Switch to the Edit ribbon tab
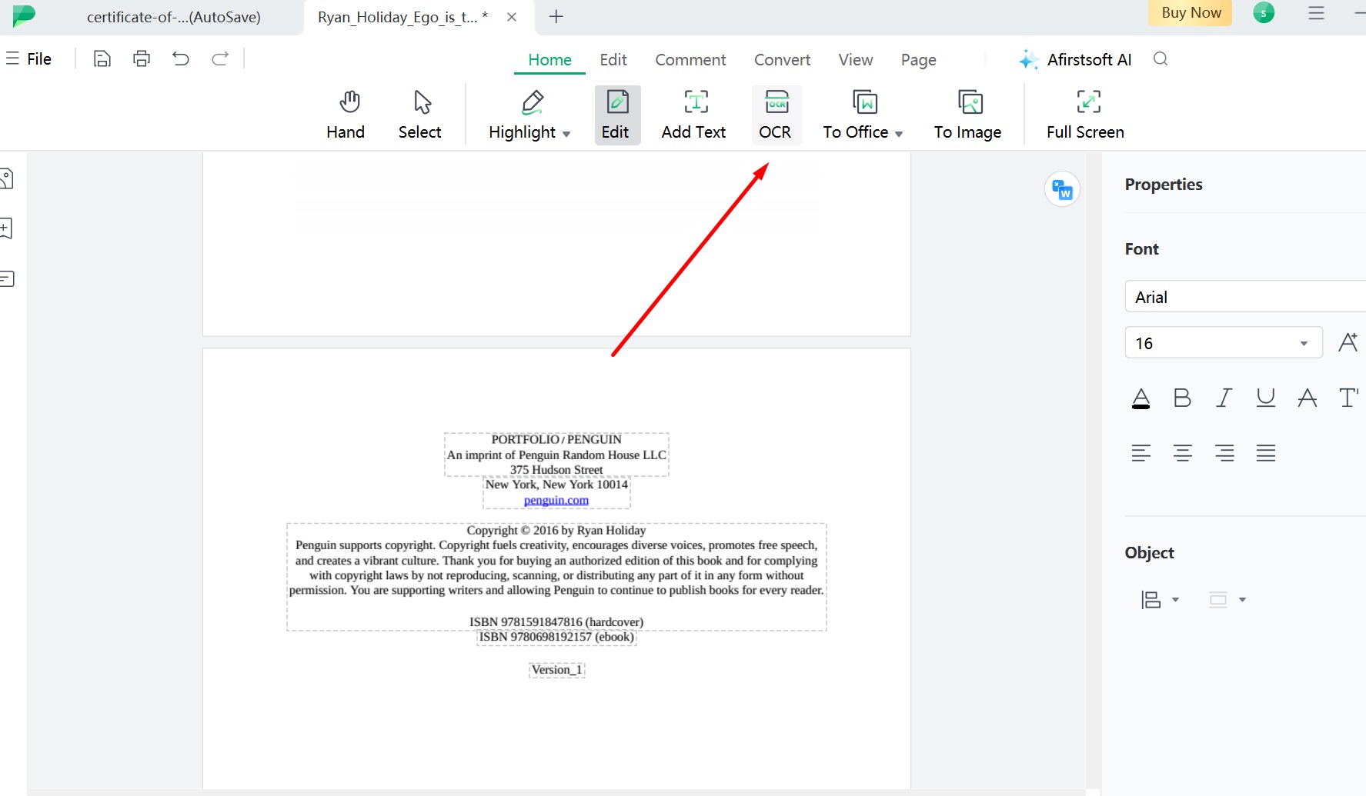Image resolution: width=1366 pixels, height=796 pixels. click(x=613, y=60)
